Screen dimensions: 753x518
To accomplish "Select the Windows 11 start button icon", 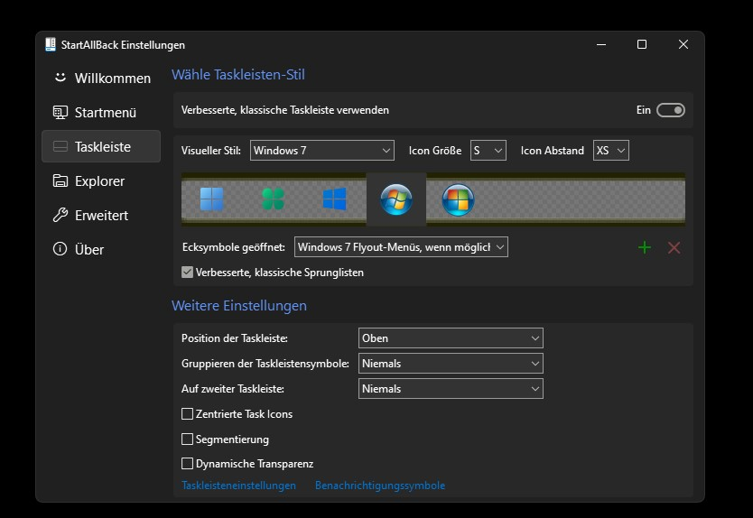I will click(x=211, y=199).
